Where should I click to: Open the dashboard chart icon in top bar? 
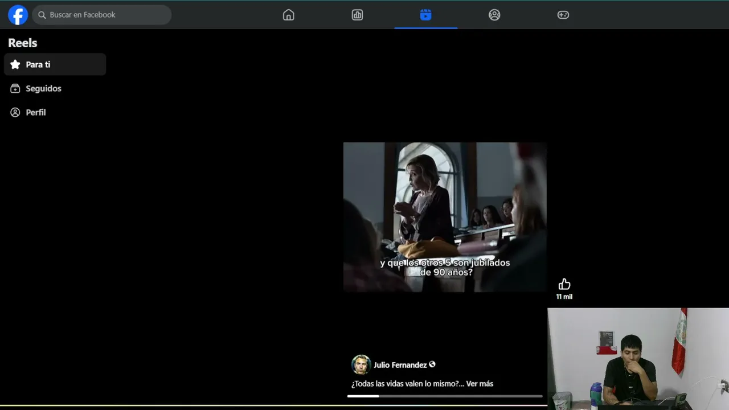[x=357, y=15]
